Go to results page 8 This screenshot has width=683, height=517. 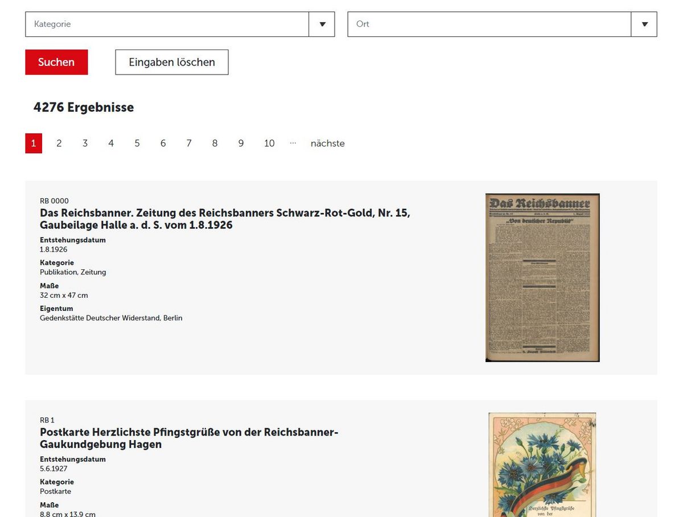[215, 143]
